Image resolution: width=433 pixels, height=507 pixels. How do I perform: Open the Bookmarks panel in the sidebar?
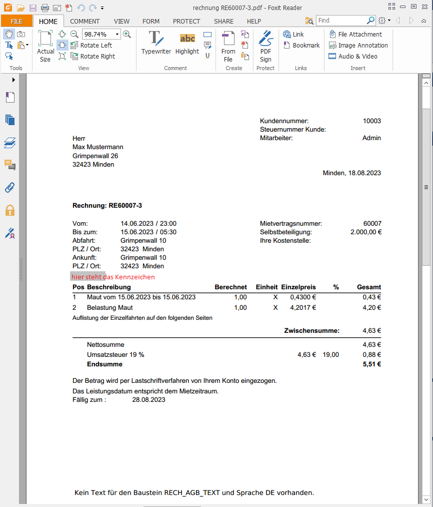(x=10, y=97)
